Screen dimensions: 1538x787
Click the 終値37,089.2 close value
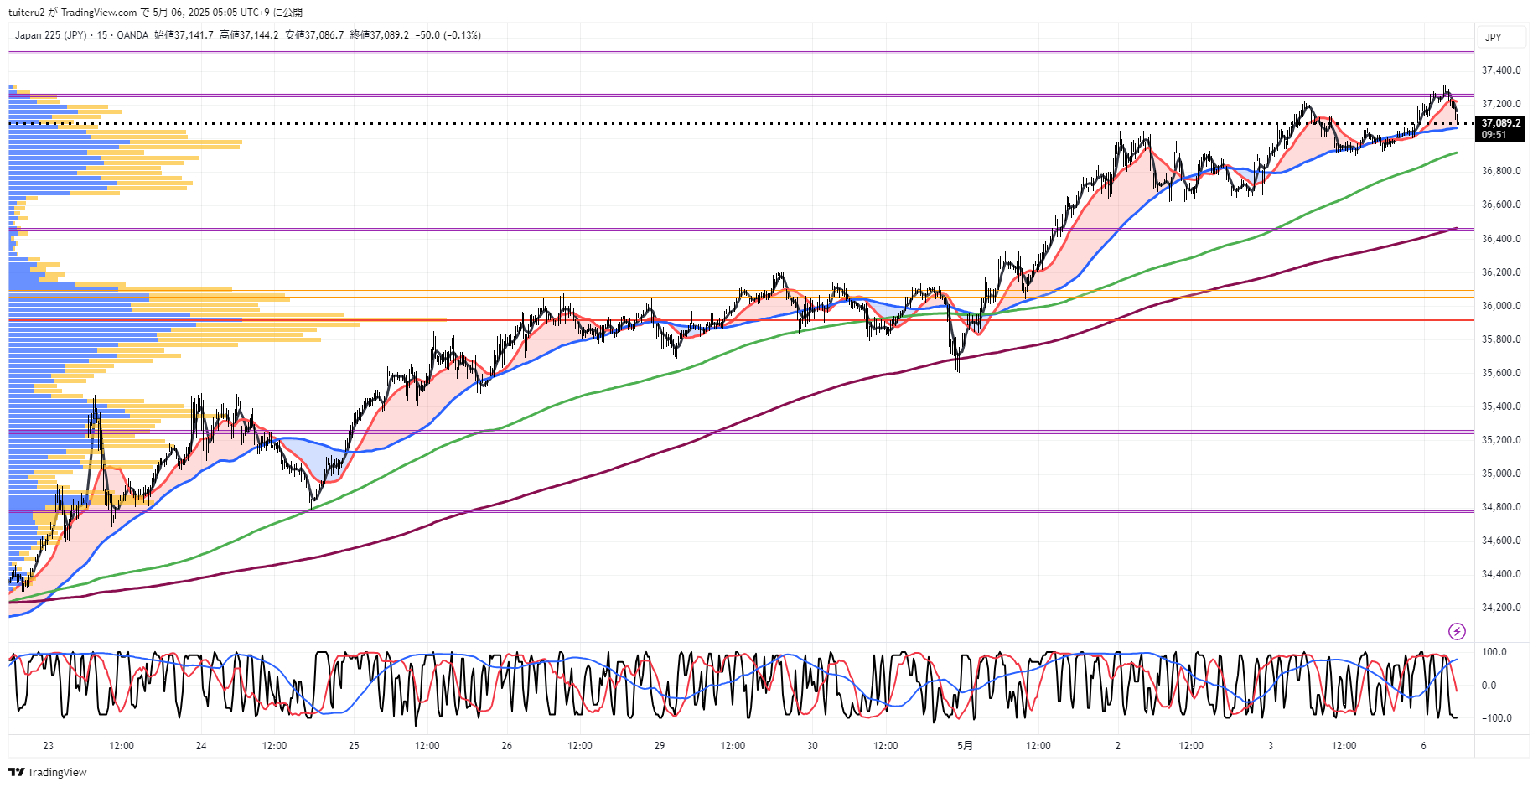[x=380, y=35]
